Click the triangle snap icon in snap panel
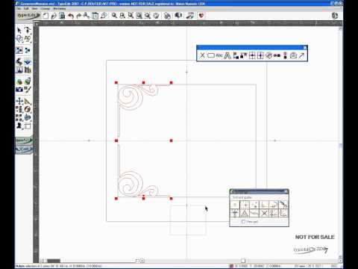Image resolution: width=358 pixels, height=269 pixels. (245, 214)
